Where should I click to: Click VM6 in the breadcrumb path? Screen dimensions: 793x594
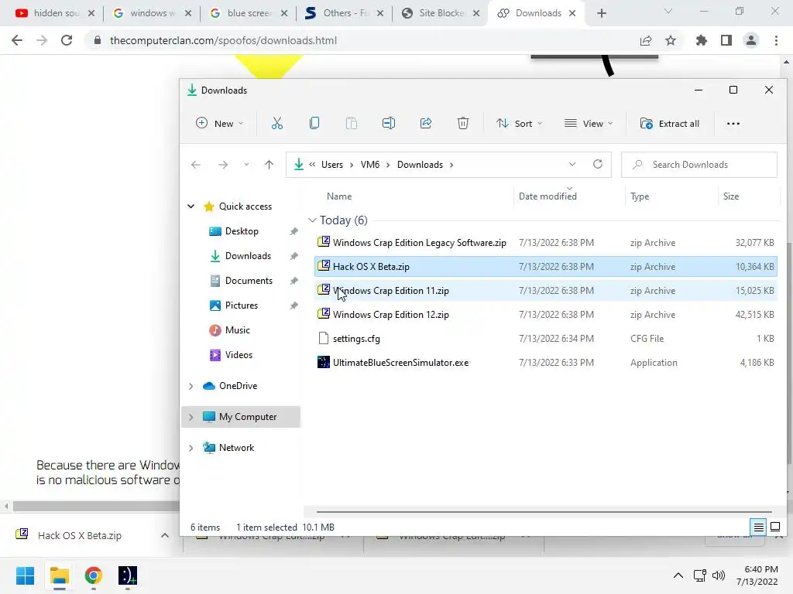tap(370, 165)
